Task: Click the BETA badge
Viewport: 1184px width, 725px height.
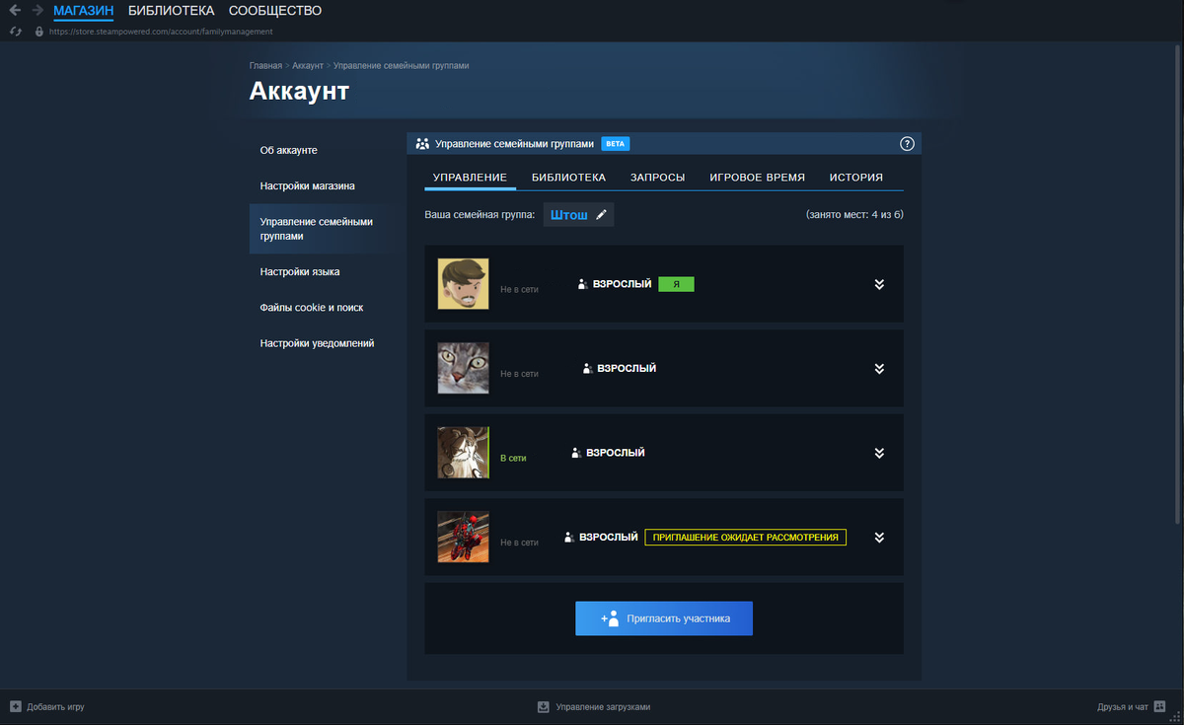Action: 615,144
